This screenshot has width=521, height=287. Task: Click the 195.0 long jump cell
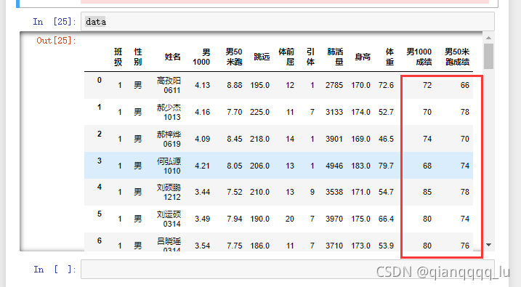pos(260,85)
